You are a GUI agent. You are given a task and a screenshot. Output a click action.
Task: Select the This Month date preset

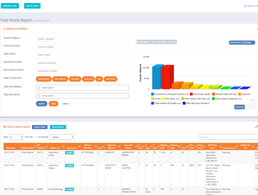pyautogui.click(x=44, y=79)
